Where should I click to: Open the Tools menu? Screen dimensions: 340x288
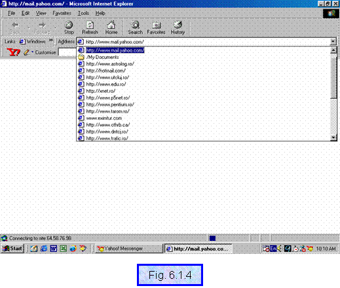(83, 13)
